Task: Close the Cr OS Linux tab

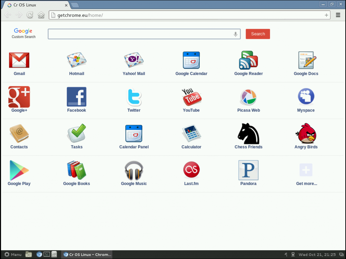Action: tap(66, 5)
